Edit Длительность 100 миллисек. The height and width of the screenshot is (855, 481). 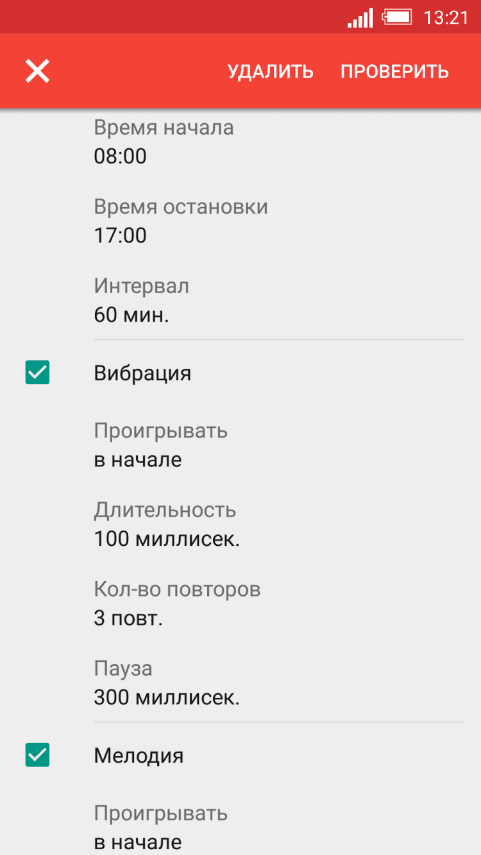click(x=278, y=524)
